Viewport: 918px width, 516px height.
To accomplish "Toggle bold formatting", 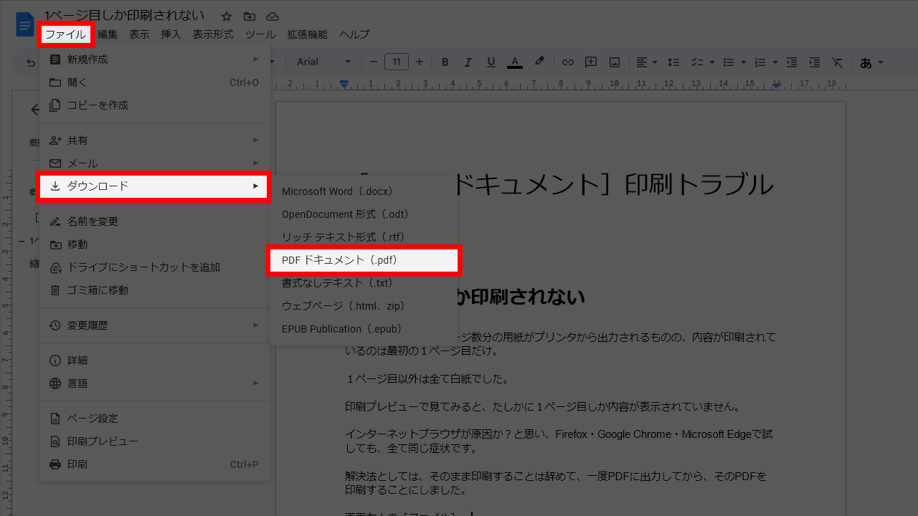I will coord(445,62).
